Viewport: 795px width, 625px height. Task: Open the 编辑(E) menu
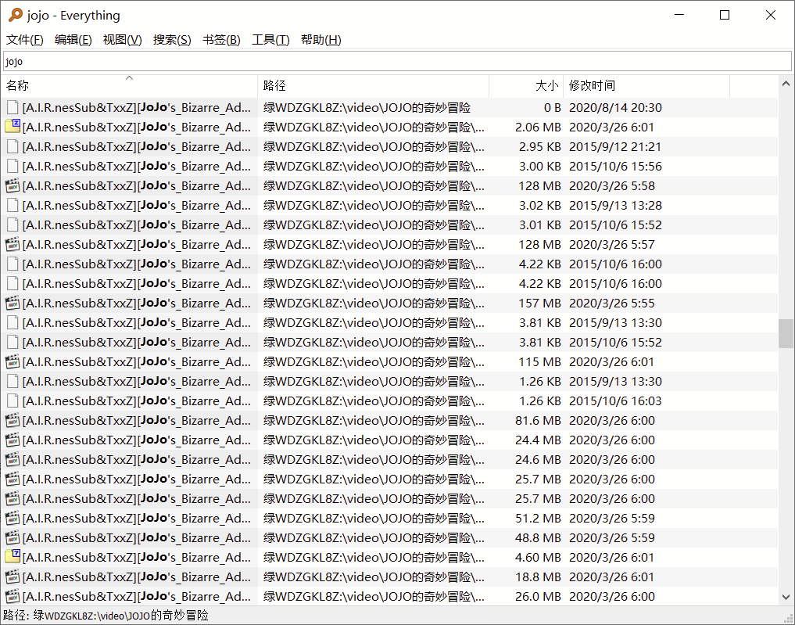[x=73, y=40]
